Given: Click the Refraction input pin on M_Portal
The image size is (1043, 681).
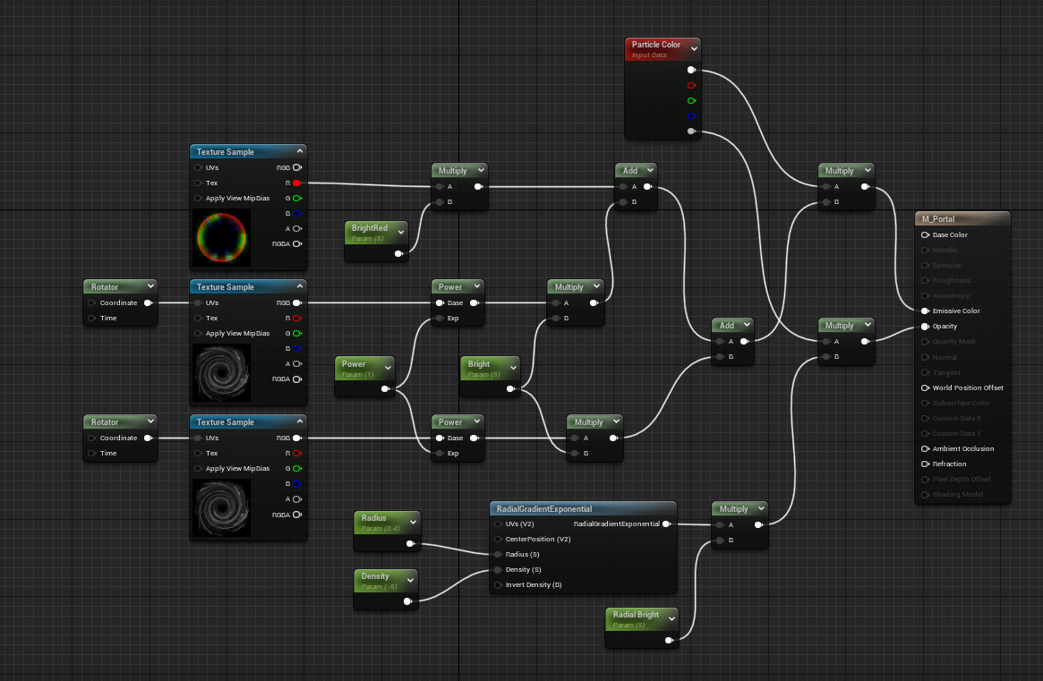Looking at the screenshot, I should 925,464.
